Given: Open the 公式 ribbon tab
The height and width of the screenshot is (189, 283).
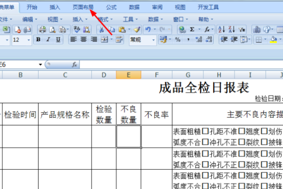Looking at the screenshot, I should click(111, 8).
